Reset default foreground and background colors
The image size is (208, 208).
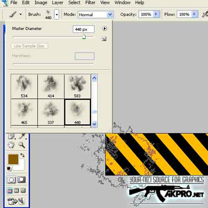coord(9,168)
